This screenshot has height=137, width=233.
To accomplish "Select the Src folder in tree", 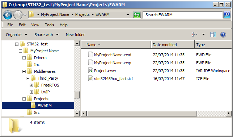I will tap(37, 112).
